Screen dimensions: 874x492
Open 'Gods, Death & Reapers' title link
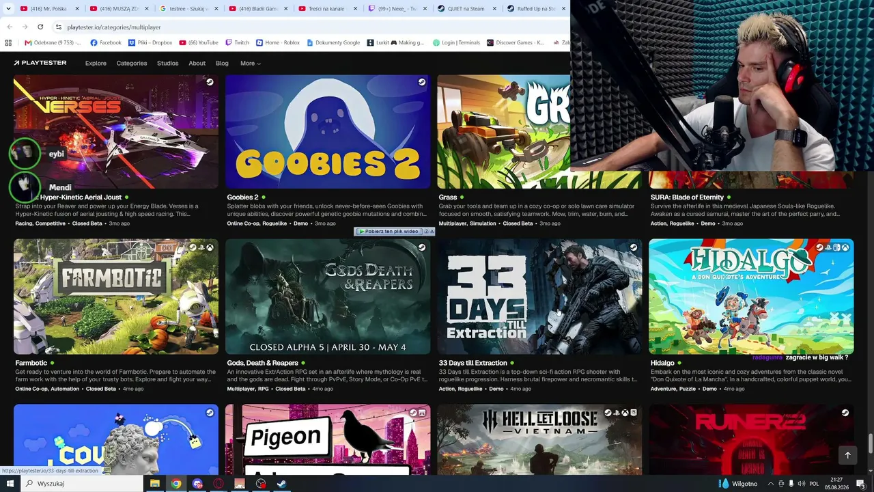pos(262,363)
